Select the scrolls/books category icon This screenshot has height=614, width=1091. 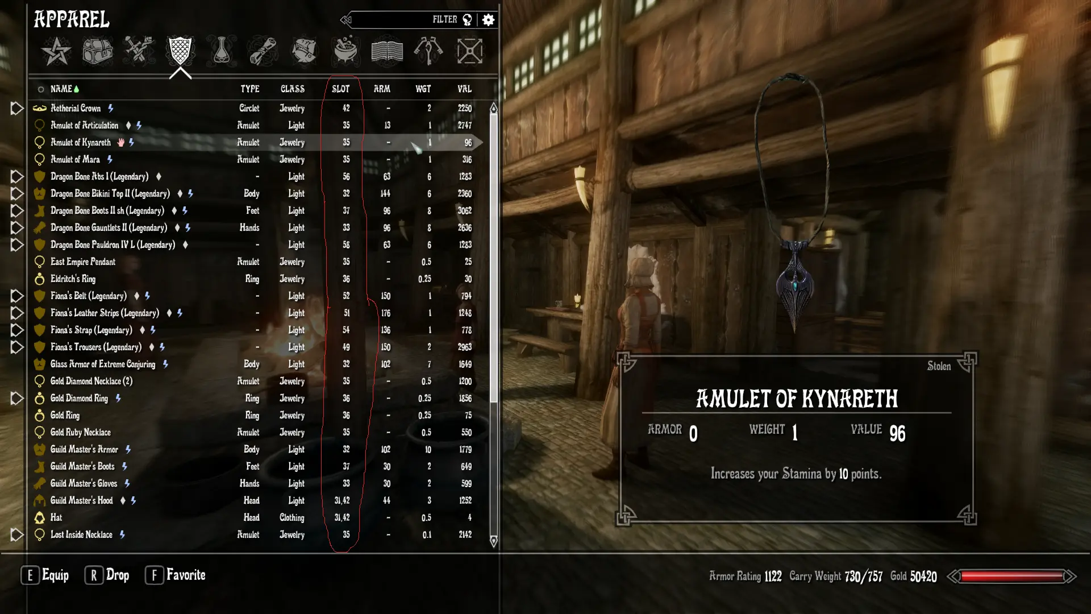(388, 50)
